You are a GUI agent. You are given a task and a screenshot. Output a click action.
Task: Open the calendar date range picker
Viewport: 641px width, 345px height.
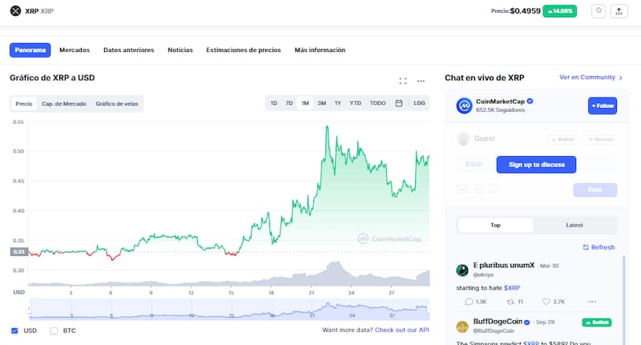click(398, 103)
